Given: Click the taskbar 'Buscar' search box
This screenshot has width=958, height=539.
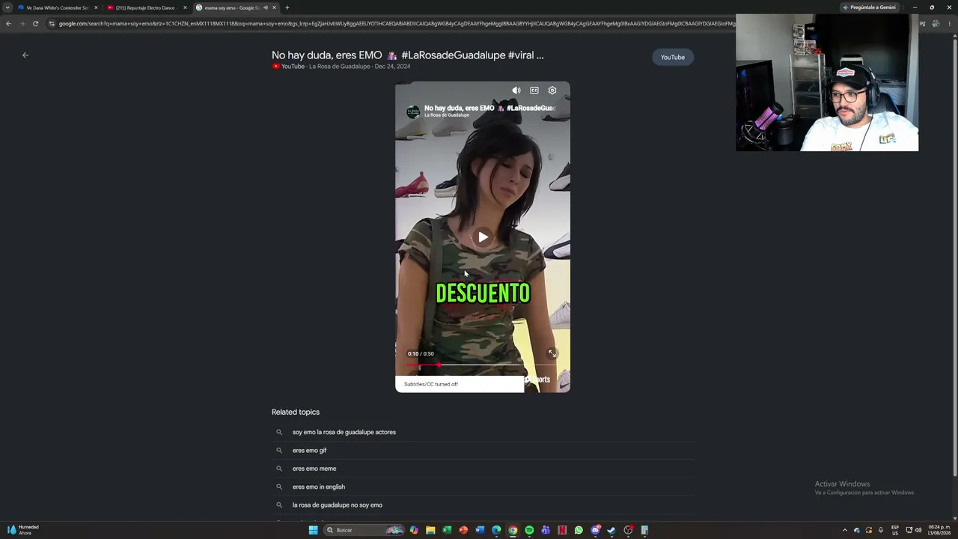Looking at the screenshot, I should tap(364, 530).
